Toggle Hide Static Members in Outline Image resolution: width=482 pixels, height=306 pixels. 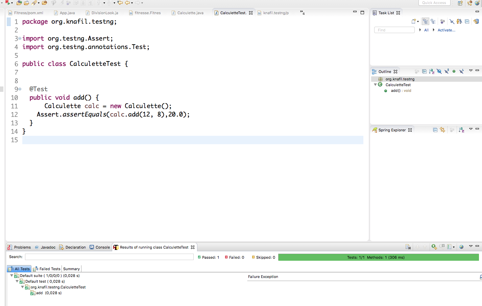point(447,71)
